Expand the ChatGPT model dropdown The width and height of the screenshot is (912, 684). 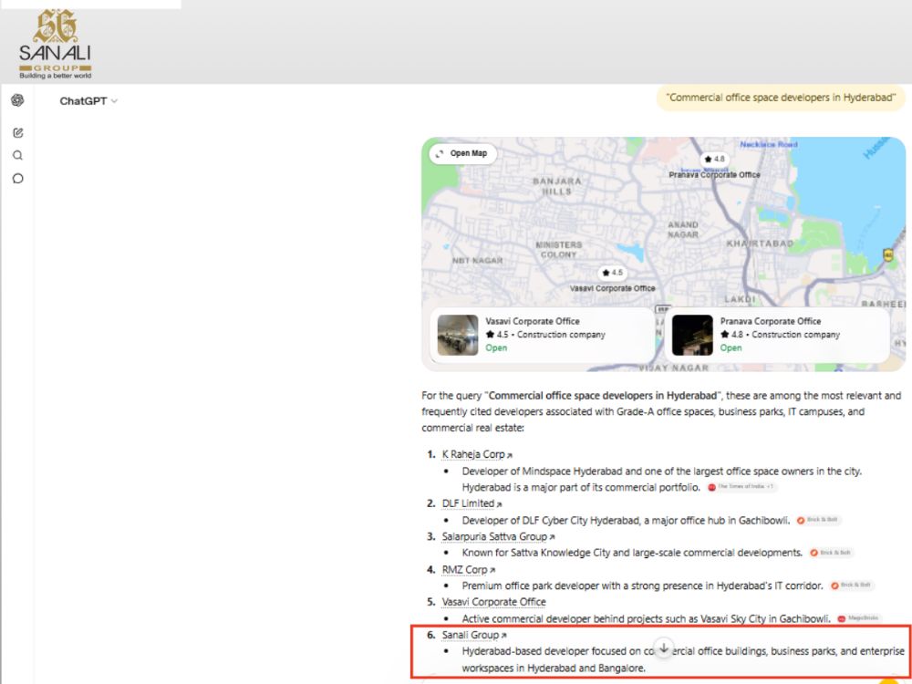click(88, 101)
